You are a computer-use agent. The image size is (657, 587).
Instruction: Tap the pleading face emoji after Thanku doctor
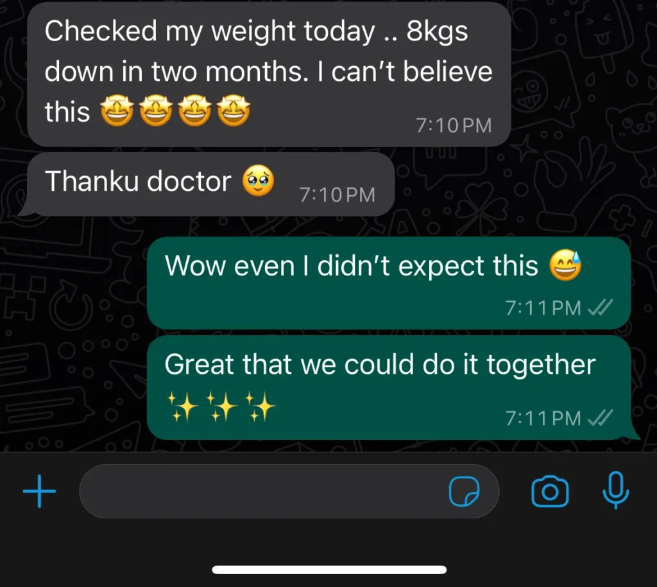(258, 180)
